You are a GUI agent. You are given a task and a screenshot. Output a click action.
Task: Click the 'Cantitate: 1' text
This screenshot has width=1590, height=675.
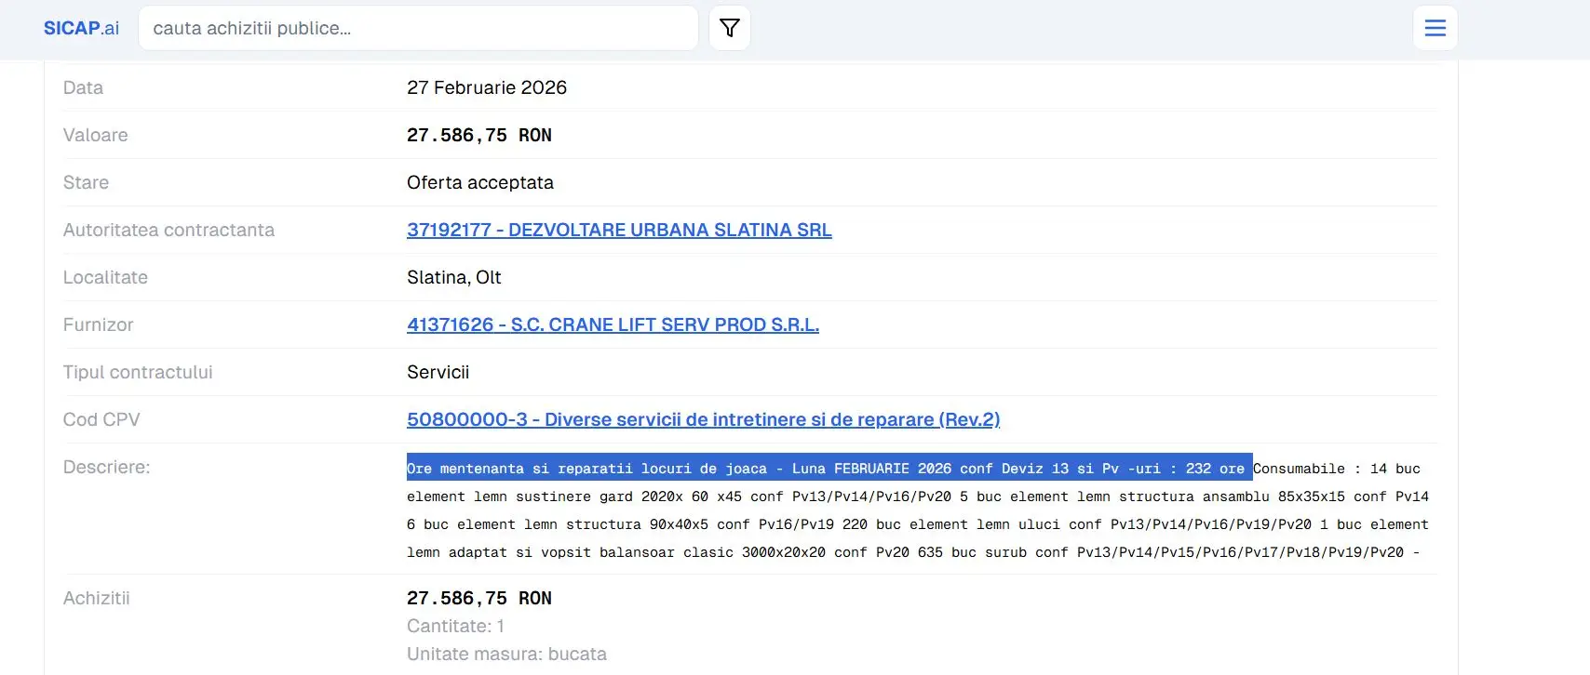tap(455, 626)
